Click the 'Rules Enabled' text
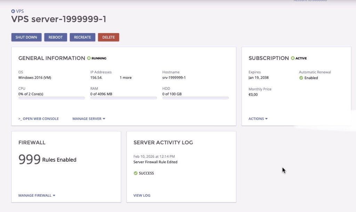Screen dimensions: 356x212 [59, 160]
